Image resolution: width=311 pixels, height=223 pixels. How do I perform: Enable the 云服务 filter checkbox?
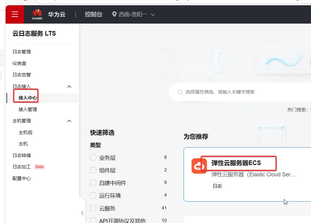93,208
